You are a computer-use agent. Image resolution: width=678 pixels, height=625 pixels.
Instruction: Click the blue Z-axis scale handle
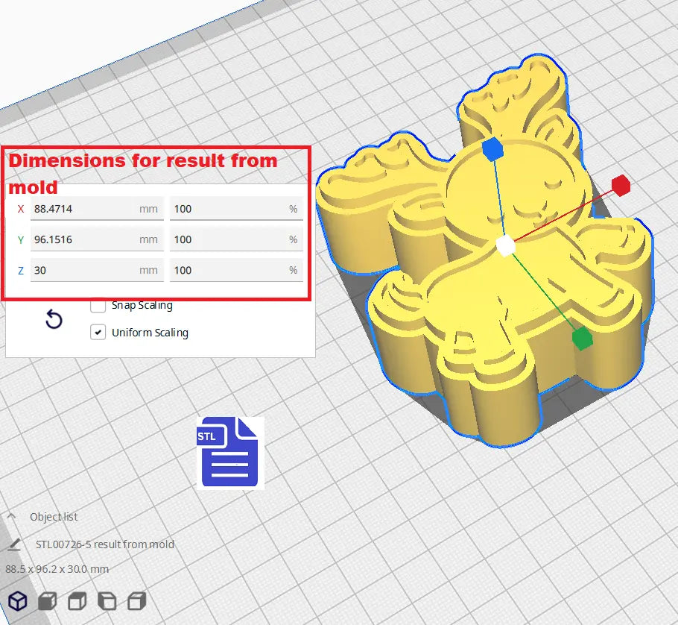[492, 148]
